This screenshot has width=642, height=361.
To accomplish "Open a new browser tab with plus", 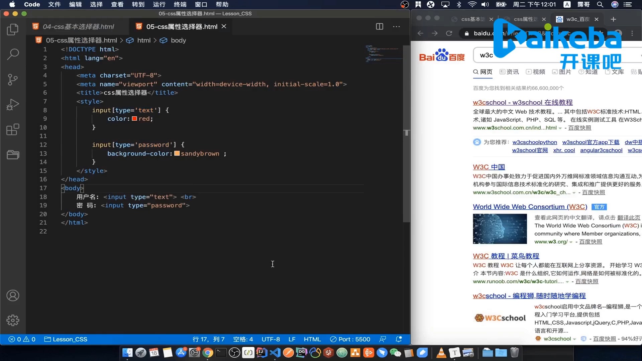I will (613, 19).
